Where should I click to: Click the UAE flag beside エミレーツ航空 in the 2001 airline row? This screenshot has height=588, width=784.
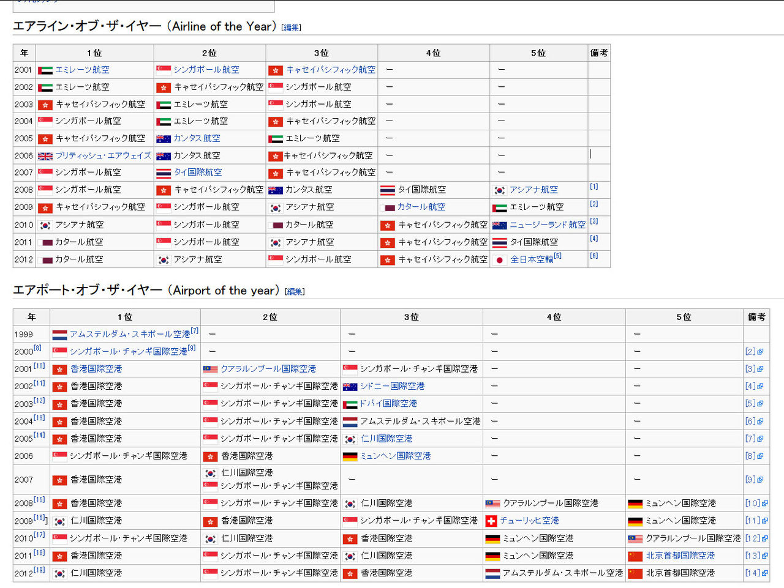(45, 70)
